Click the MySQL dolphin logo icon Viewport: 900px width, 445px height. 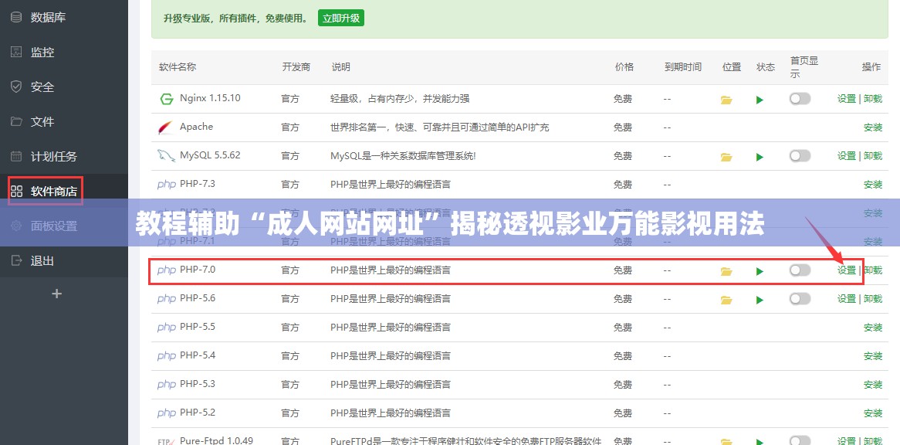click(x=166, y=155)
